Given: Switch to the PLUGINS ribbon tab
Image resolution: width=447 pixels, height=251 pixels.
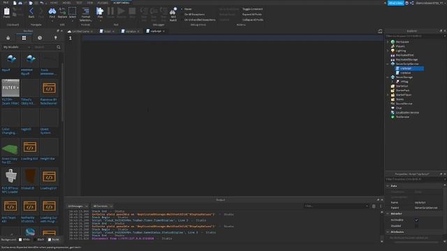Looking at the screenshot, I should click(103, 3).
